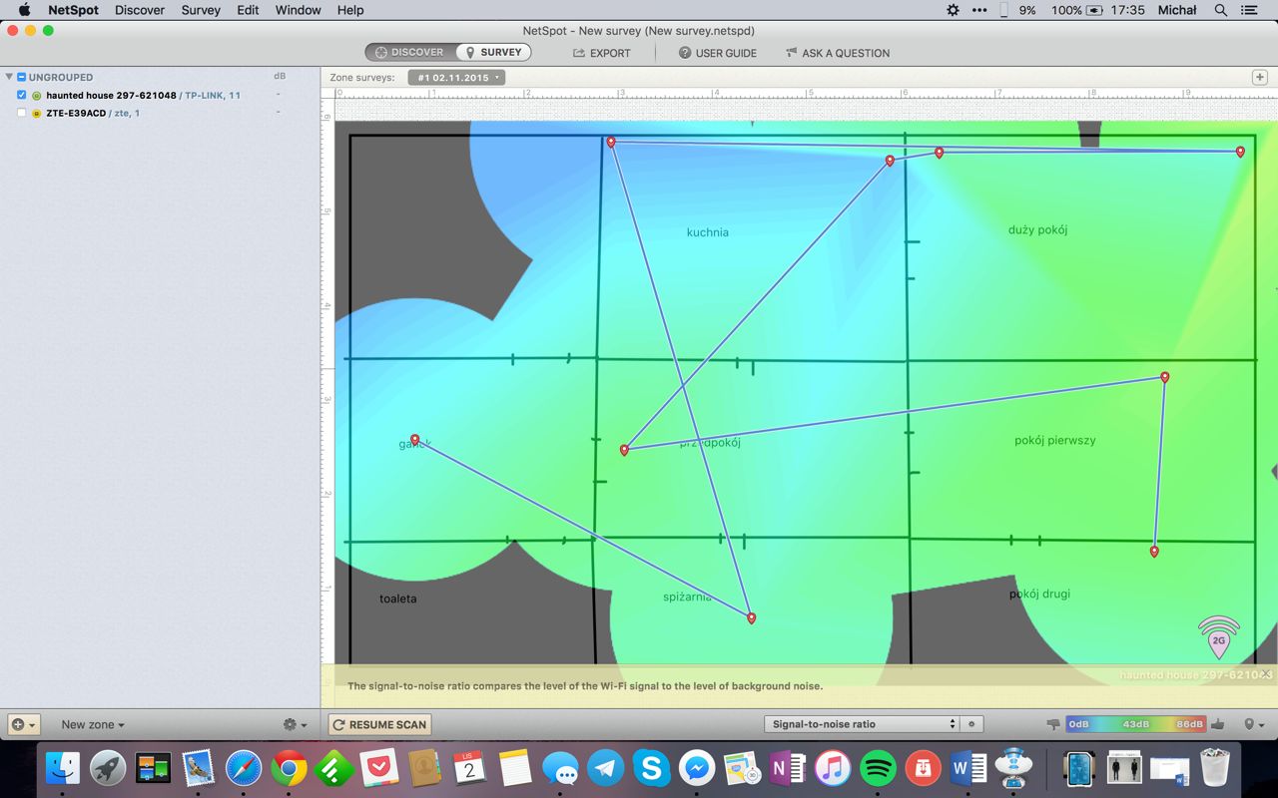Click the thumbs-up icon beside the legend
Screen dimensions: 1278x798
[x=1217, y=724]
